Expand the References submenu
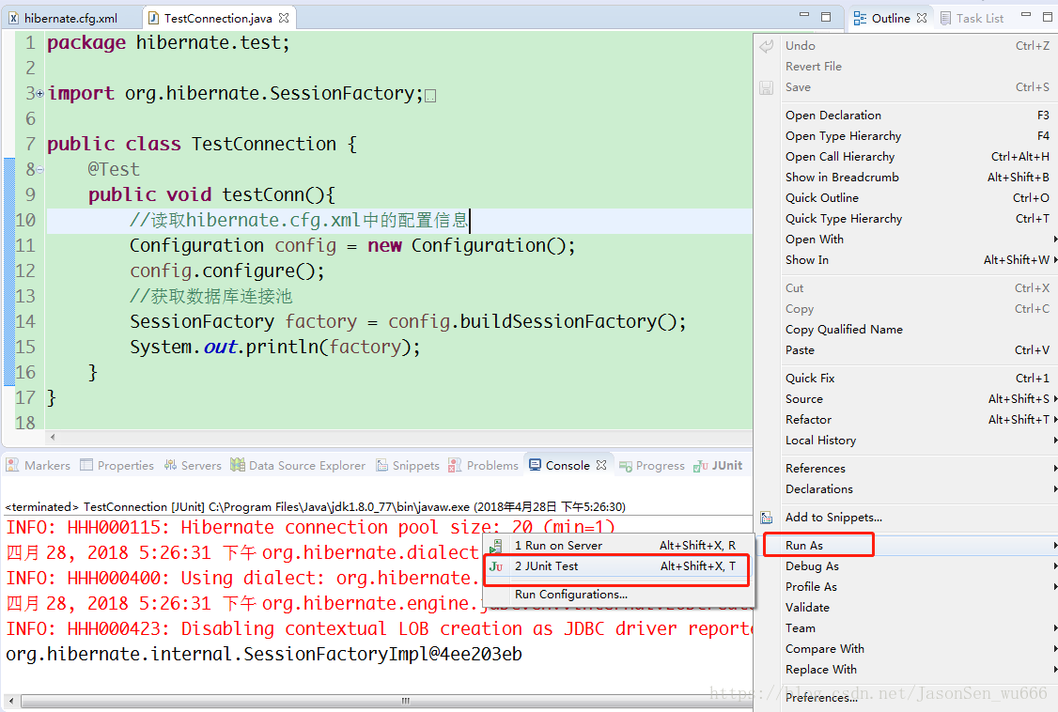 click(x=905, y=469)
